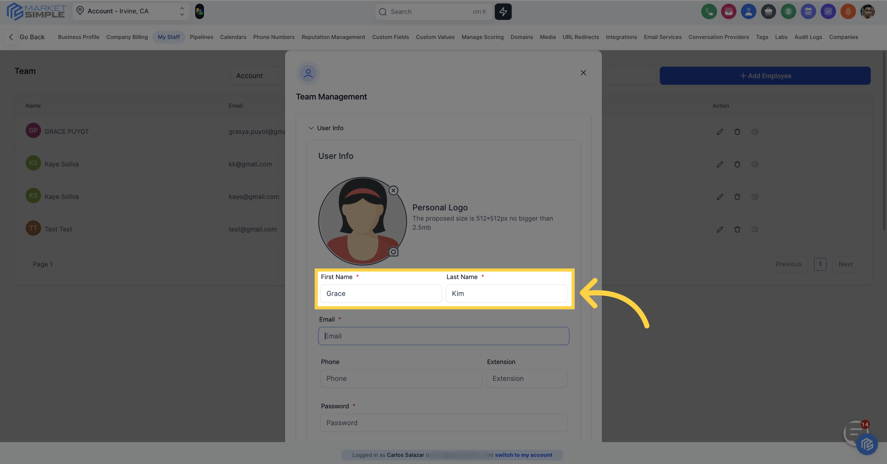The height and width of the screenshot is (464, 887).
Task: Click inside the Email input field
Action: point(443,336)
